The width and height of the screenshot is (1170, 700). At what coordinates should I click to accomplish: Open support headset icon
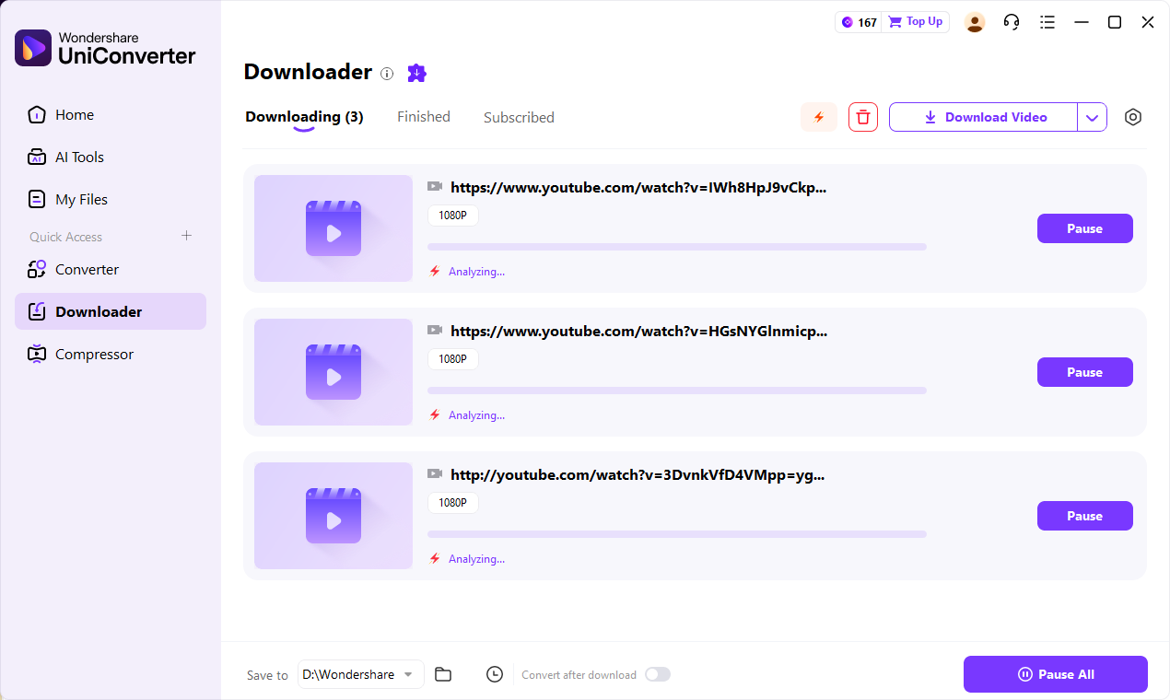(1012, 22)
